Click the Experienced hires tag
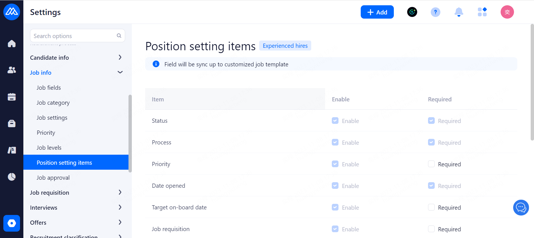The height and width of the screenshot is (238, 534). click(x=285, y=46)
